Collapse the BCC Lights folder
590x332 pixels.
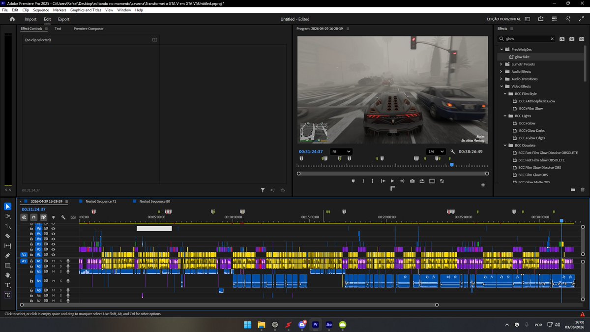pyautogui.click(x=504, y=116)
